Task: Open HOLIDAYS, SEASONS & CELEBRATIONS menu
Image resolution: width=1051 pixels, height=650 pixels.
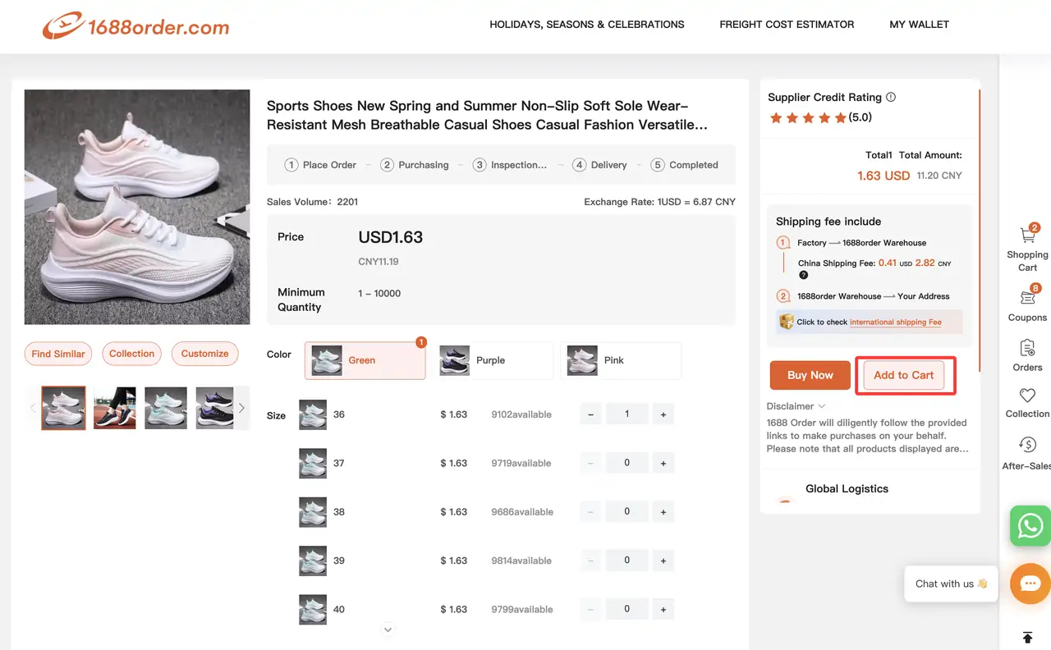Action: tap(586, 25)
